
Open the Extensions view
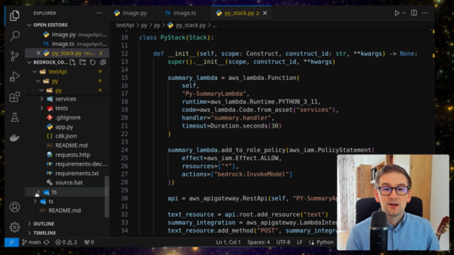tap(14, 97)
